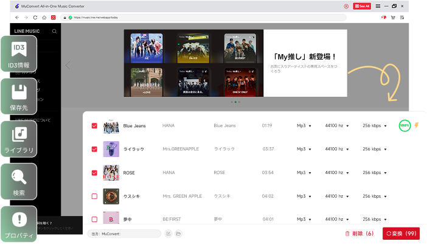
Task: Open Mp3 format dropdown for ROSE
Action: [304, 173]
